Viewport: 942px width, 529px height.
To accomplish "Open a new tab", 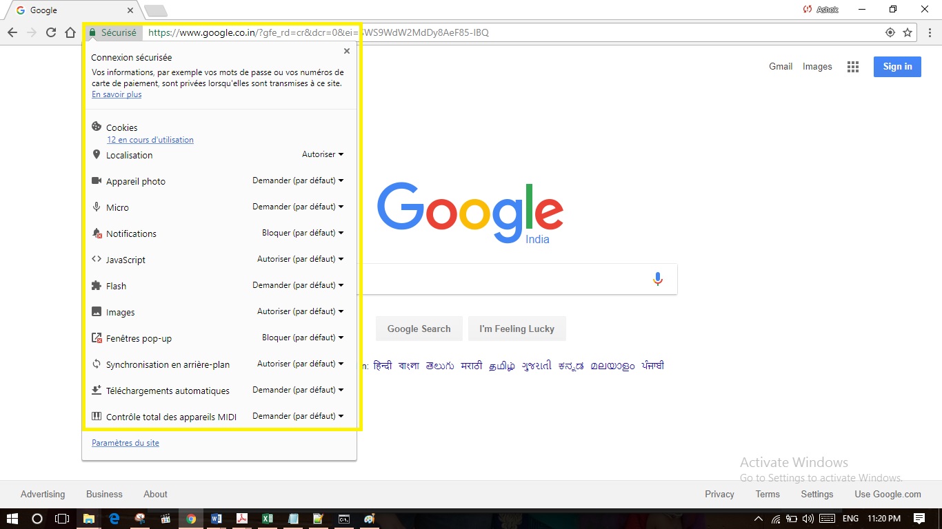I will 155,11.
